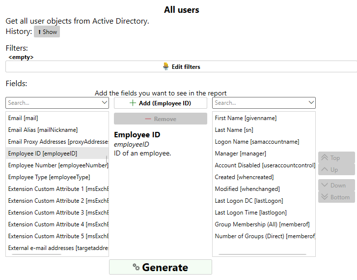Select Modified [whenchanged] field
Screen dimensions: 357x280
click(x=264, y=189)
